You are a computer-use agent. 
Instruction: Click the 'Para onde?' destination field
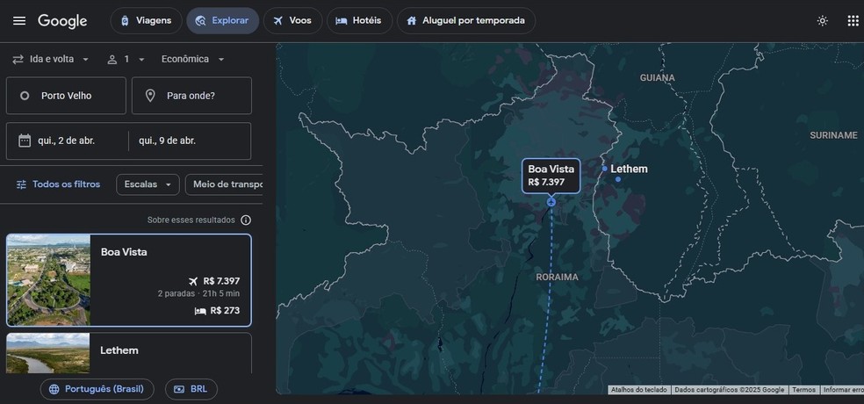click(191, 96)
